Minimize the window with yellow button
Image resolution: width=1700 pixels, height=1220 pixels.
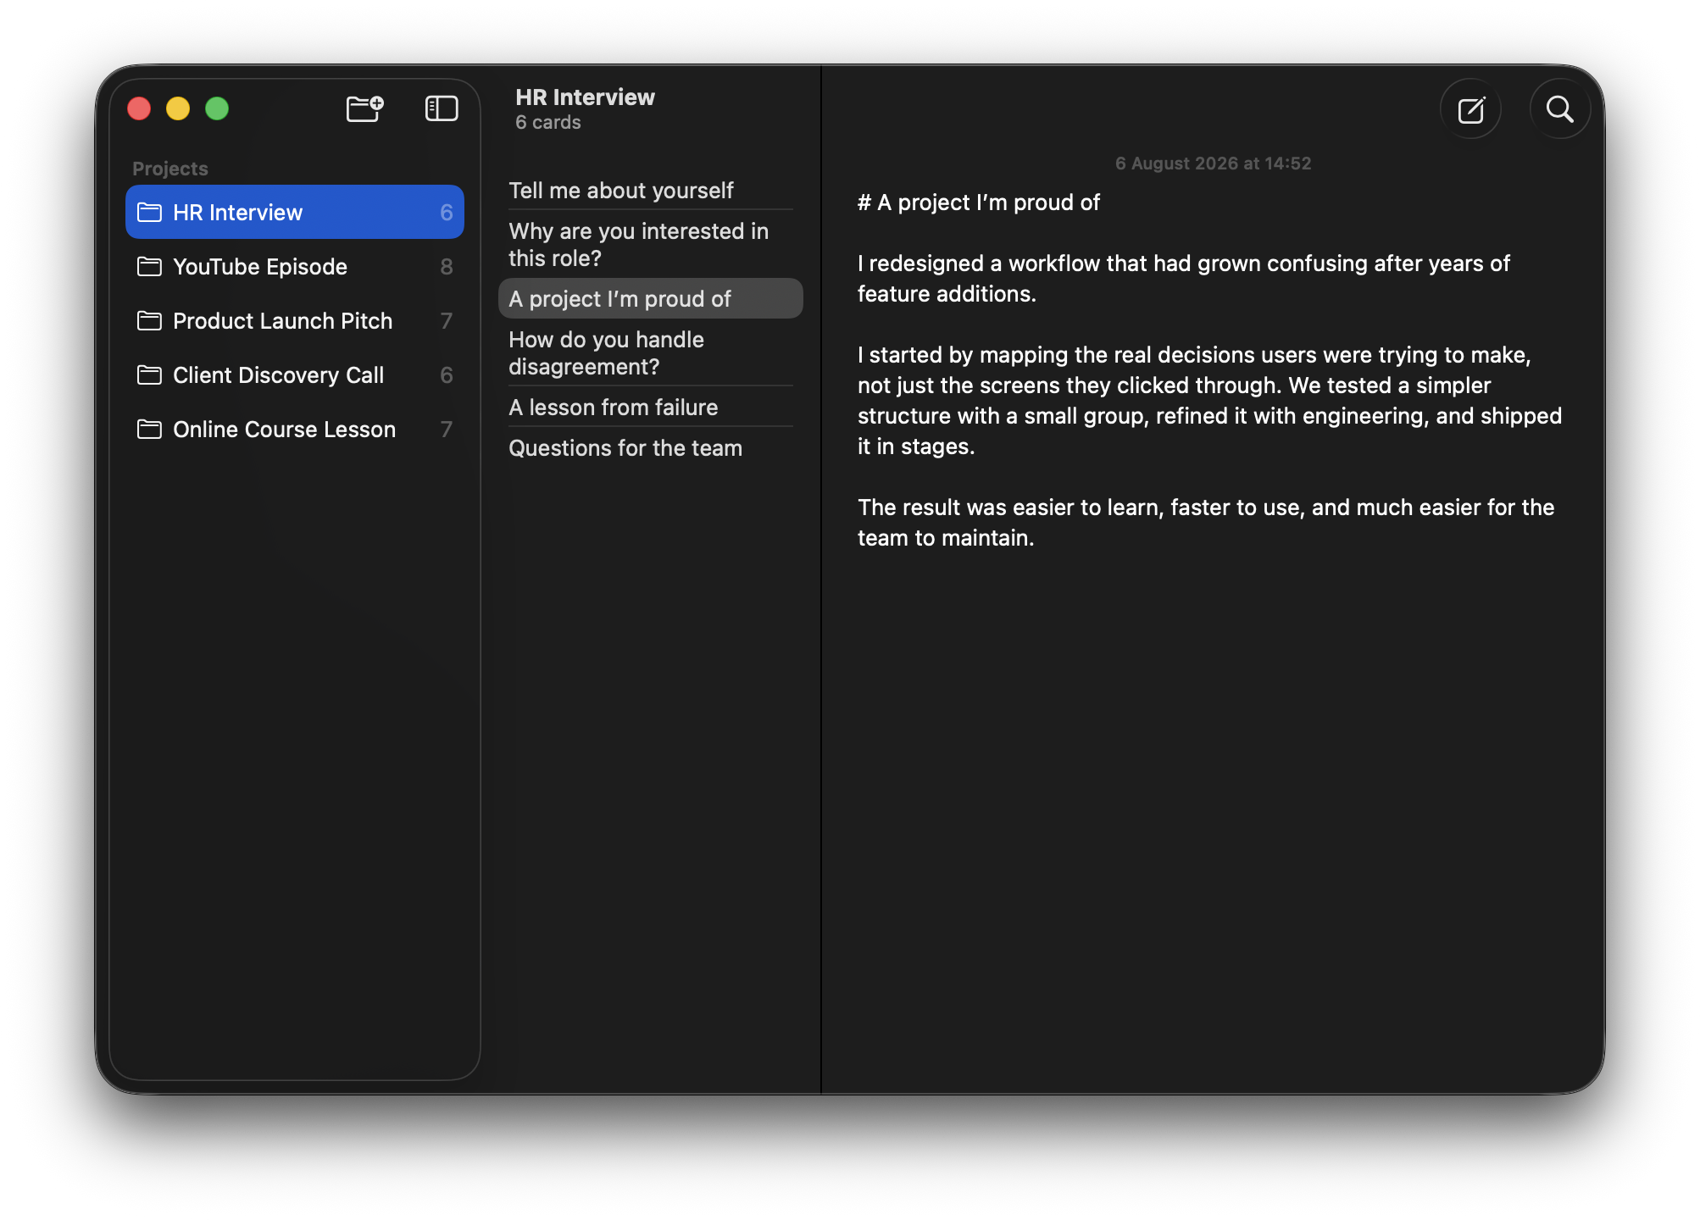pyautogui.click(x=178, y=108)
